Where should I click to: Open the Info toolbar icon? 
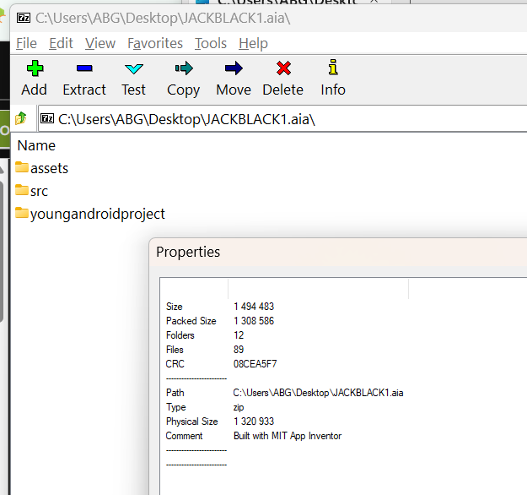pos(333,67)
